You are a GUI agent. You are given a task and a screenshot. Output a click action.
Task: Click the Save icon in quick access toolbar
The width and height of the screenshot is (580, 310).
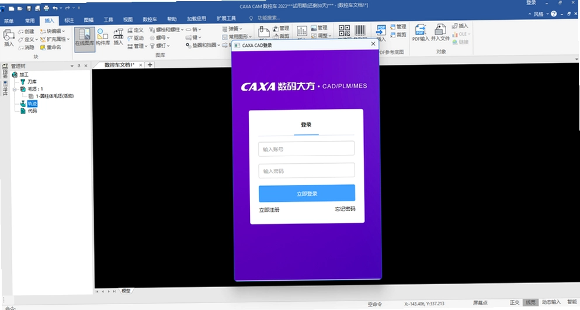coord(29,8)
